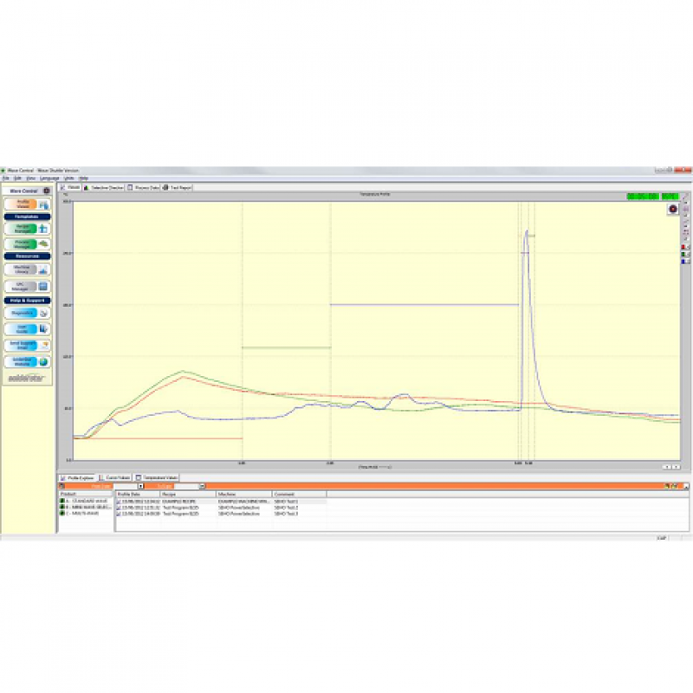Toggle the blue channel trace visibility
The width and height of the screenshot is (693, 693).
(685, 262)
